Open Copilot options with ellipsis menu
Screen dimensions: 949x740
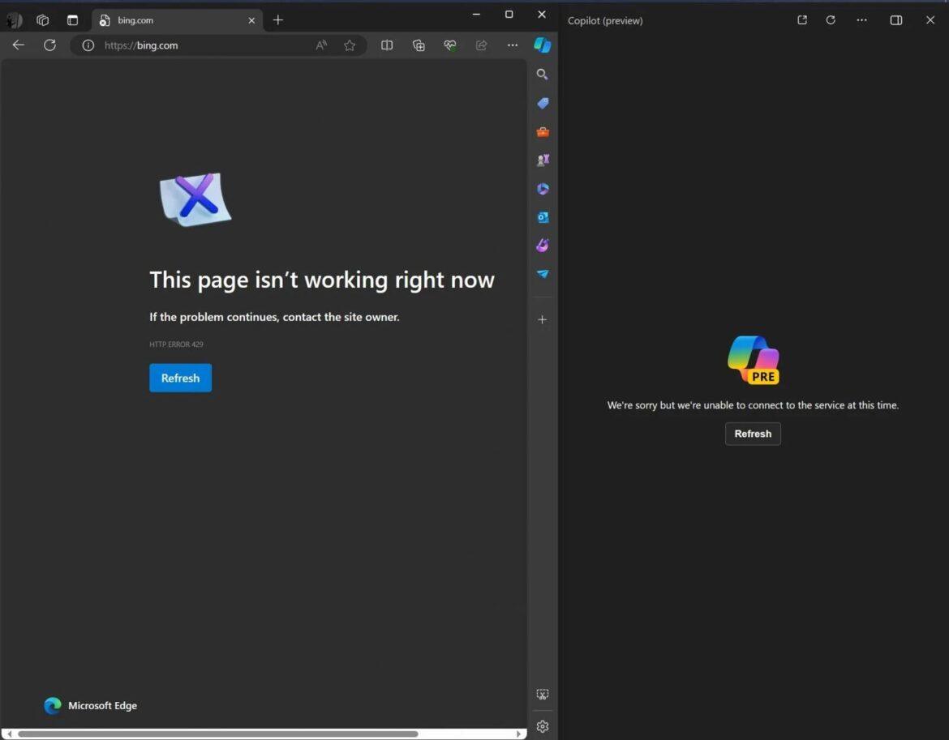[x=861, y=20]
